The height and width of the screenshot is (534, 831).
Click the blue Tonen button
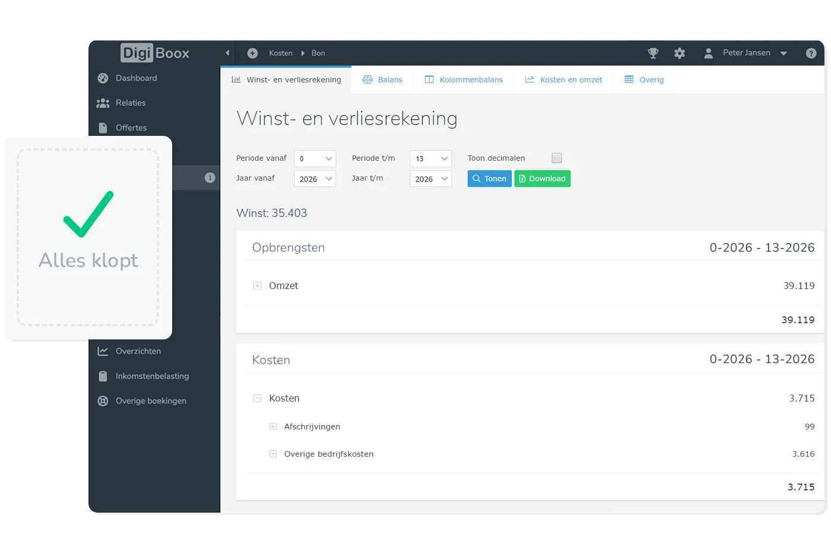point(489,179)
